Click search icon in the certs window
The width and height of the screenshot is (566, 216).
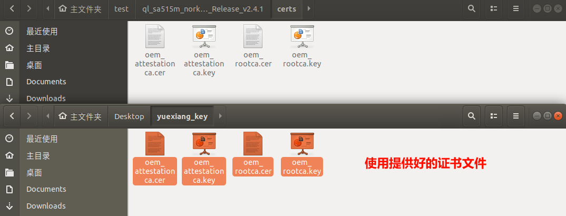(x=471, y=9)
